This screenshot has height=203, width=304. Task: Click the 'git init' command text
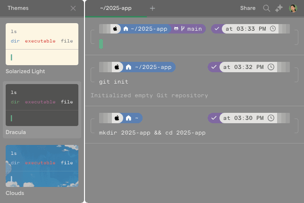114,82
